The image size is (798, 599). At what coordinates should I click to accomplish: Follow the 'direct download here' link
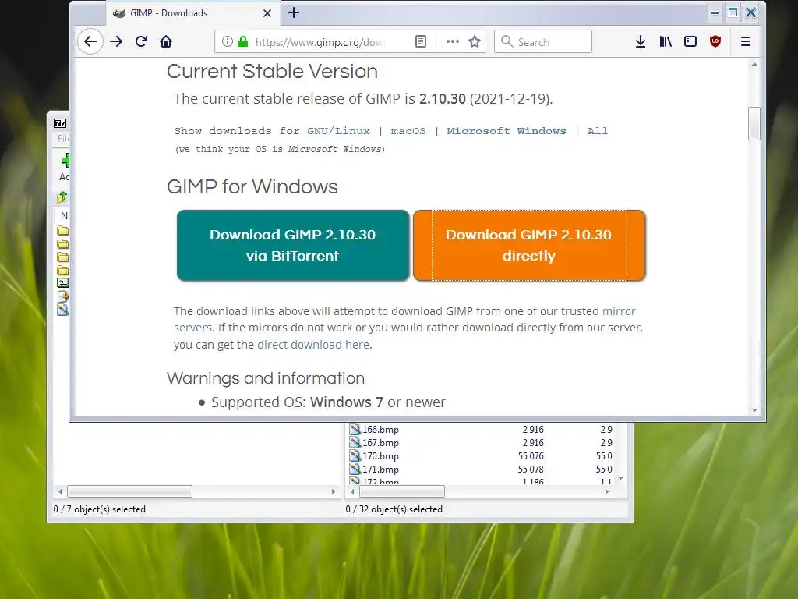pos(313,345)
